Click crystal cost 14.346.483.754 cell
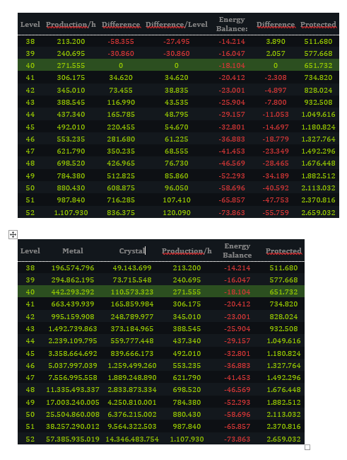 (132, 439)
